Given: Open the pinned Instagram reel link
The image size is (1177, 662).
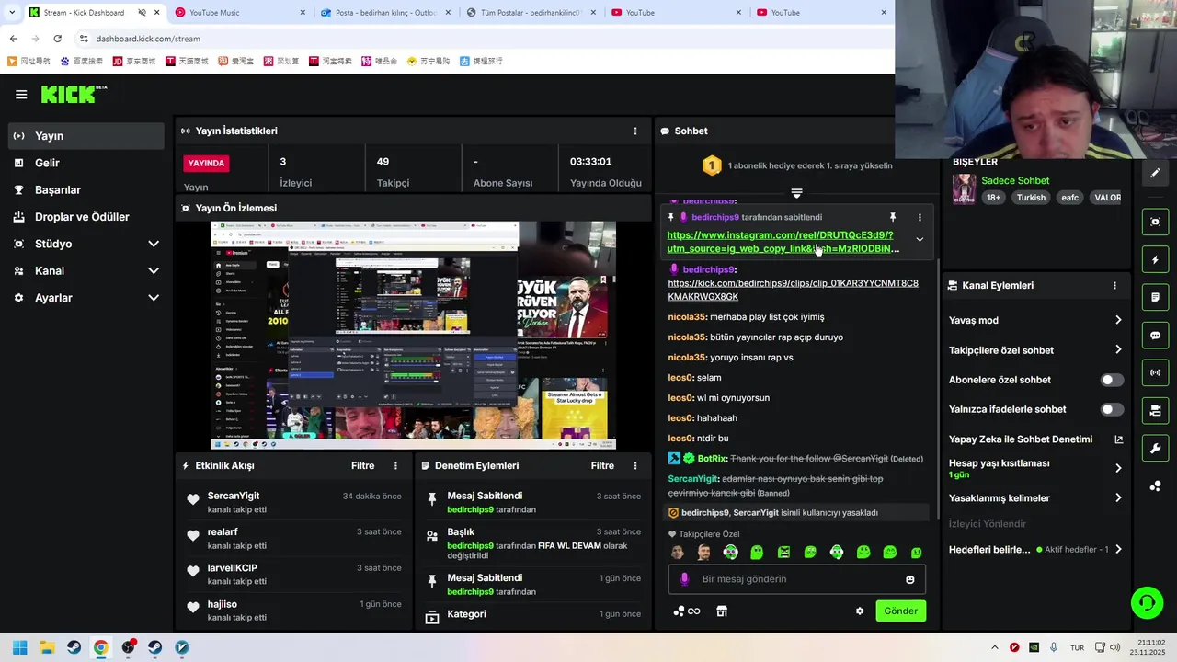Looking at the screenshot, I should click(783, 242).
